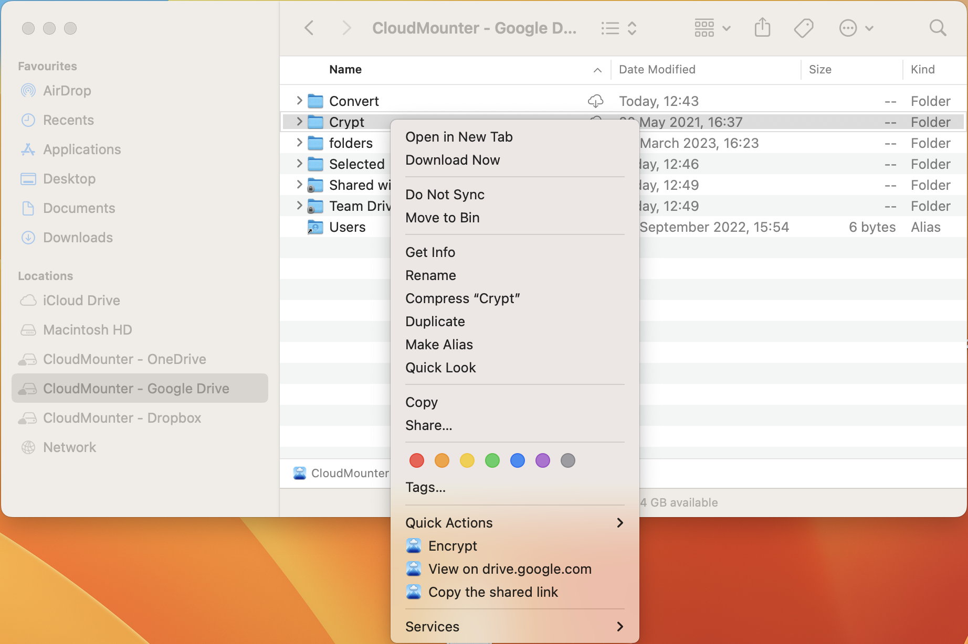968x644 pixels.
Task: Choose Copy from context menu
Action: 514,402
